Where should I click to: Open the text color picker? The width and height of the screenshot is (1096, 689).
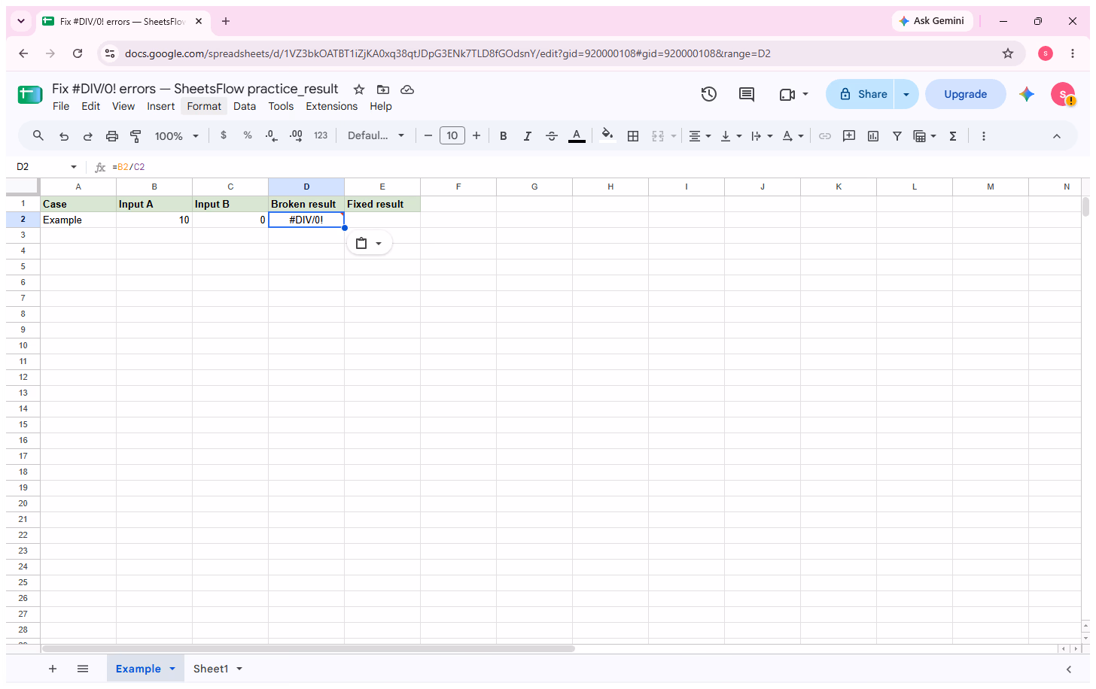[577, 135]
